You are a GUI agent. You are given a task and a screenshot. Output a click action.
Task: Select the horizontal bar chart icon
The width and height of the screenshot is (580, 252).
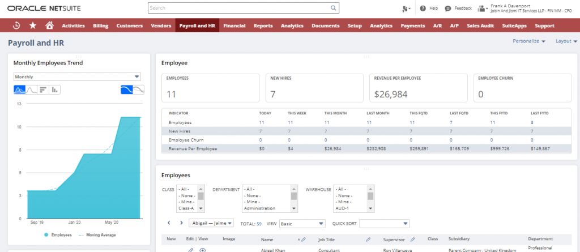(43, 89)
